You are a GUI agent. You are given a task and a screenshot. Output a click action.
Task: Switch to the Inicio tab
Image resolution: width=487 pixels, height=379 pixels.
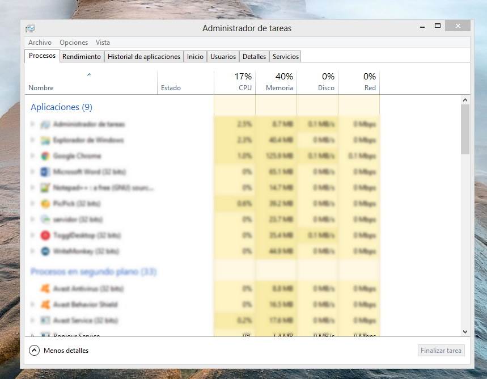click(x=195, y=57)
